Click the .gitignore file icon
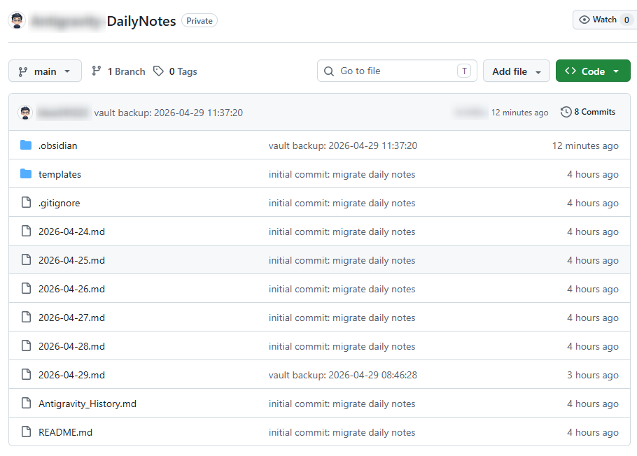Image resolution: width=637 pixels, height=456 pixels. coord(26,203)
